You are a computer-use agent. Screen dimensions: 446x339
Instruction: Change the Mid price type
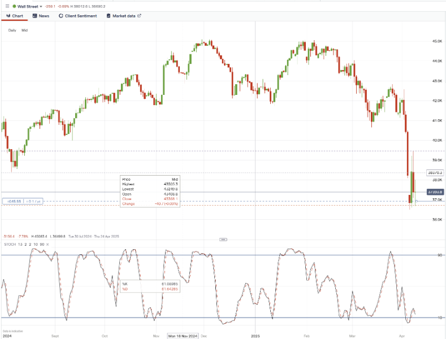click(24, 30)
